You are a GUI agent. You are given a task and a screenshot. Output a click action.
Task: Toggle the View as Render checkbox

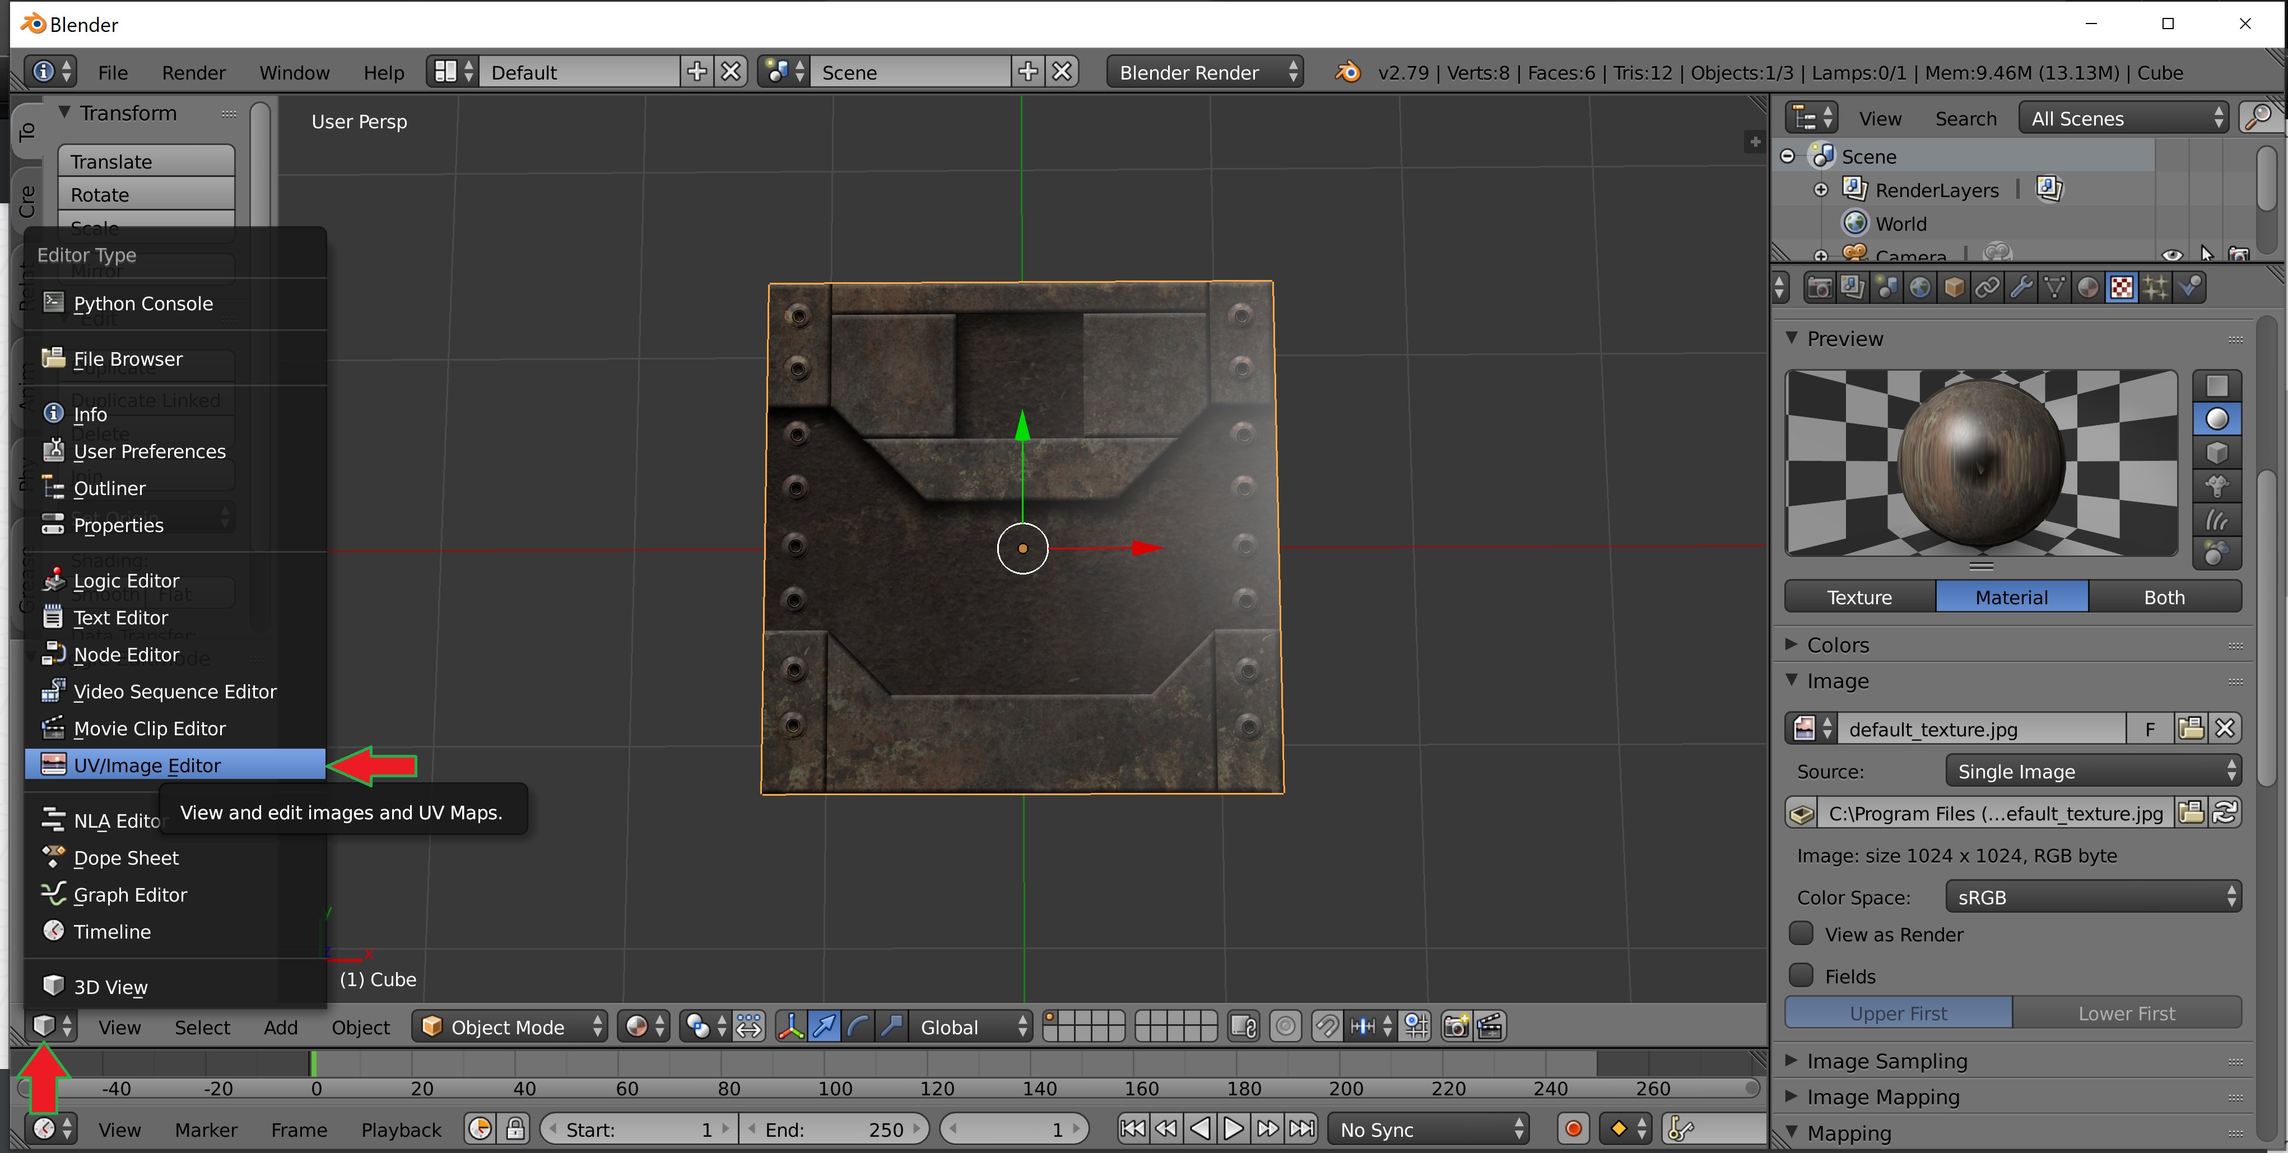[1801, 933]
